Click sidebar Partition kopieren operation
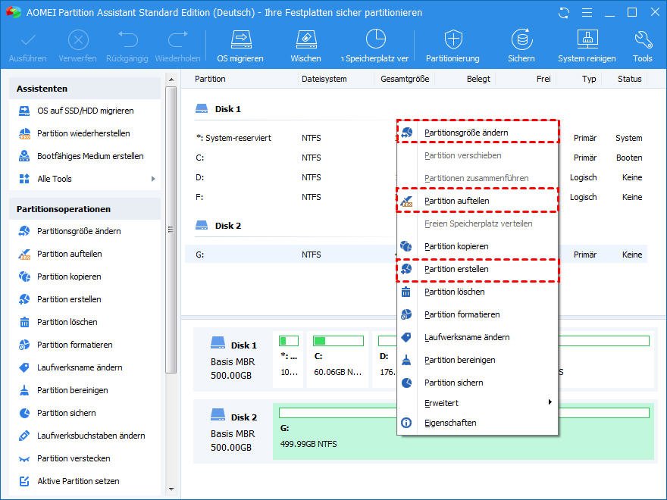 coord(69,277)
